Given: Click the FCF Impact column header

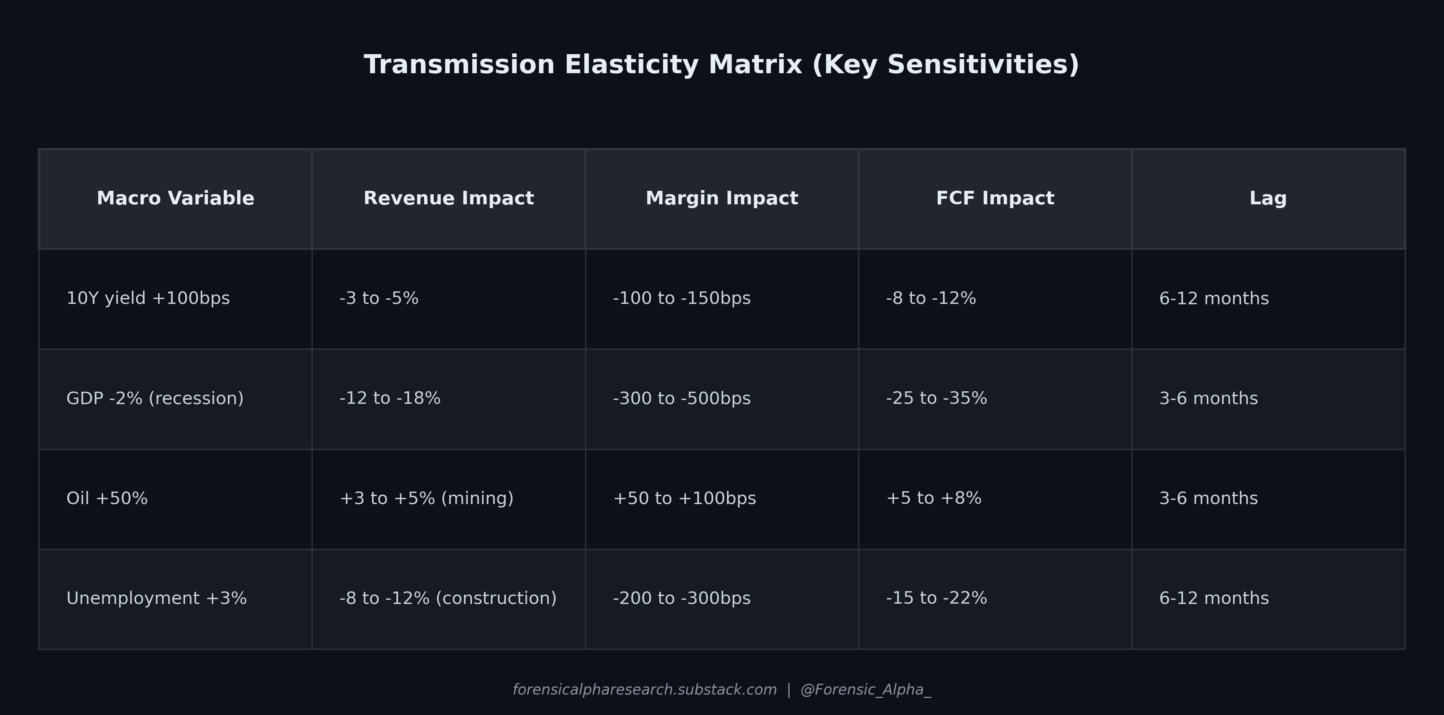Looking at the screenshot, I should [x=995, y=198].
